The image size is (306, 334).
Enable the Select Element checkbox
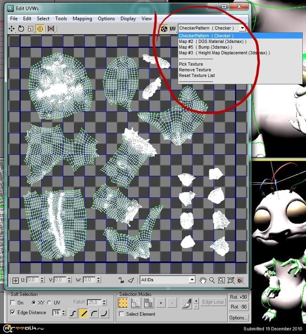(x=122, y=314)
